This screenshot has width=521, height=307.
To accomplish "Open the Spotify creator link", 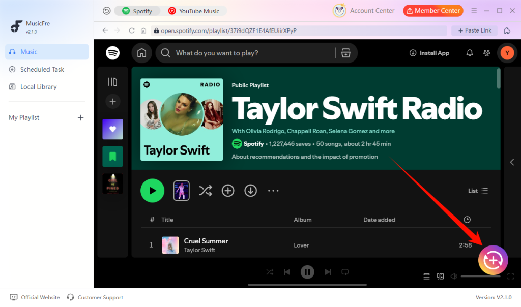I will pyautogui.click(x=253, y=144).
